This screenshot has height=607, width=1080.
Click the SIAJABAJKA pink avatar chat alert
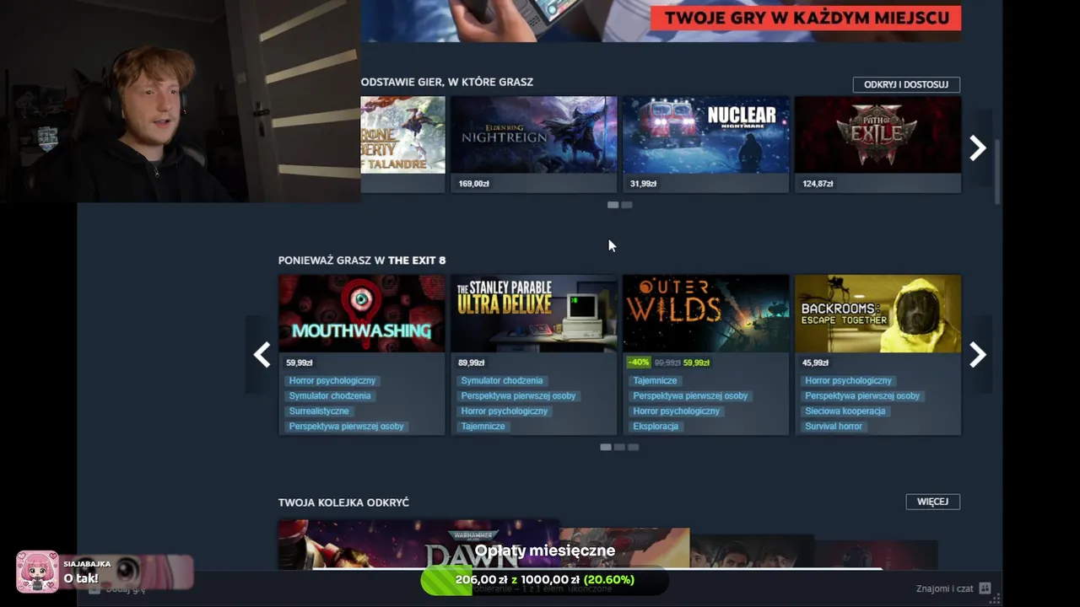[37, 572]
